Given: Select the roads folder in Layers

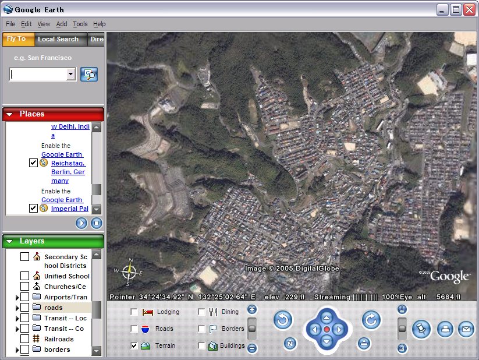Looking at the screenshot, I should [x=53, y=308].
